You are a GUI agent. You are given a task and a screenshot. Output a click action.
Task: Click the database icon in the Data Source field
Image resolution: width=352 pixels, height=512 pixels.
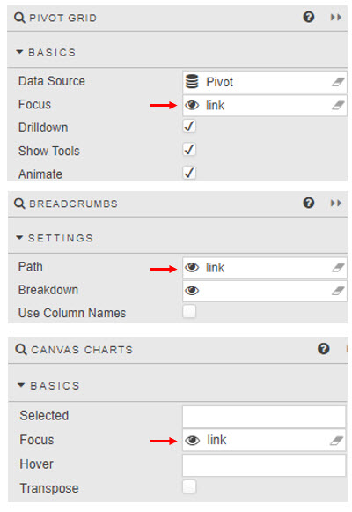(192, 82)
